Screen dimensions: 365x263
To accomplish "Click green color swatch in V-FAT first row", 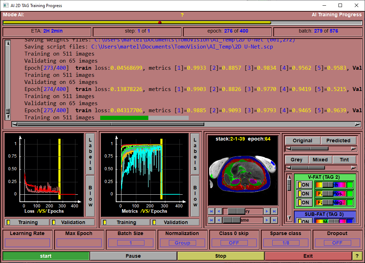I will [x=350, y=185].
